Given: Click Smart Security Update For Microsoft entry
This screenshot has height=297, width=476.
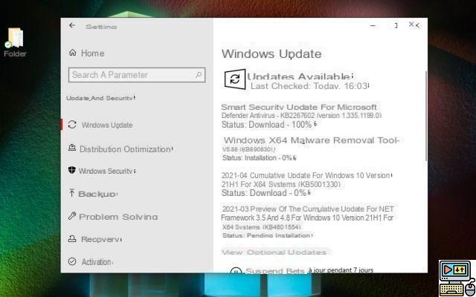Looking at the screenshot, I should pos(301,111).
